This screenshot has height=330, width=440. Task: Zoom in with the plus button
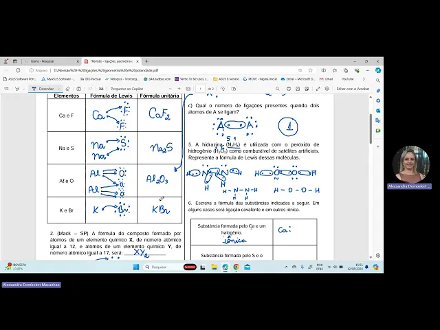179,89
